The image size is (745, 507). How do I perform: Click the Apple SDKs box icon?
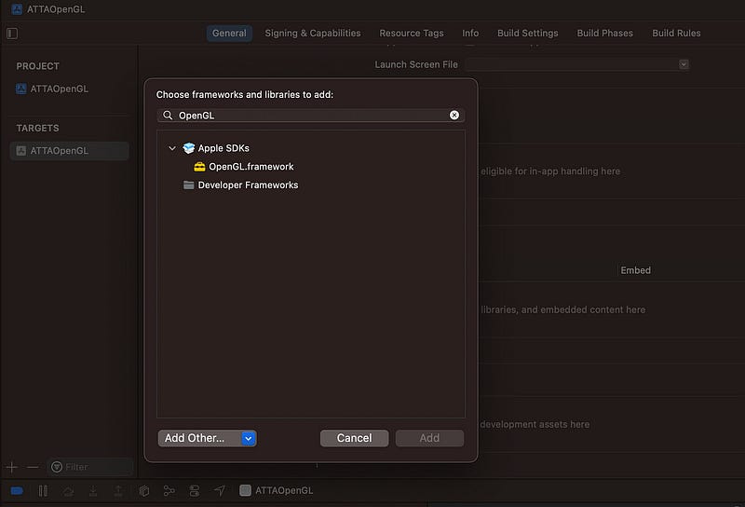[x=189, y=148]
